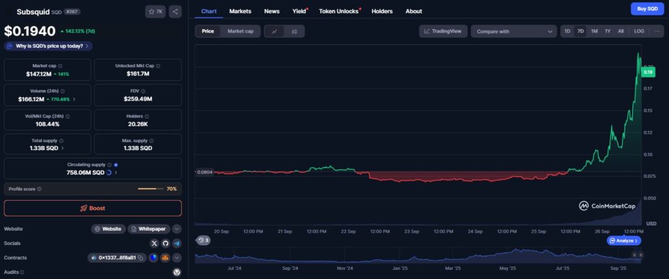Click the Profile score progress bar

(x=150, y=189)
